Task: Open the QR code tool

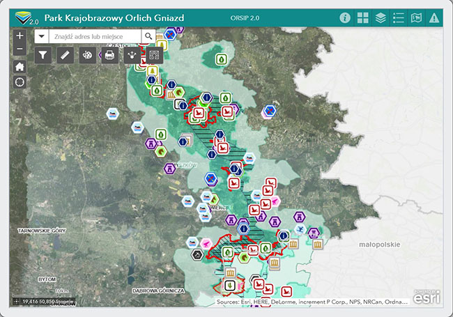Action: 154,55
